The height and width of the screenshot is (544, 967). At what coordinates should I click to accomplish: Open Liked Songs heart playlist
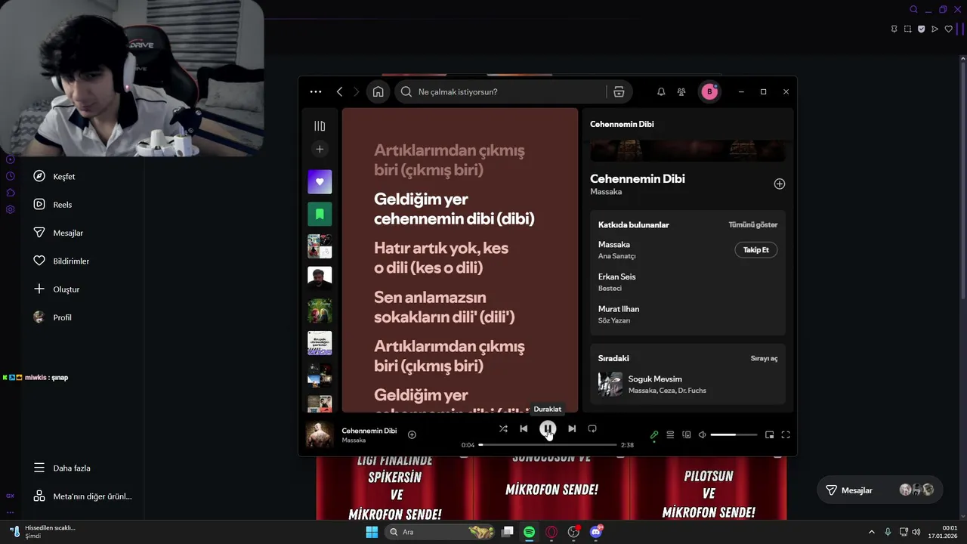point(320,181)
